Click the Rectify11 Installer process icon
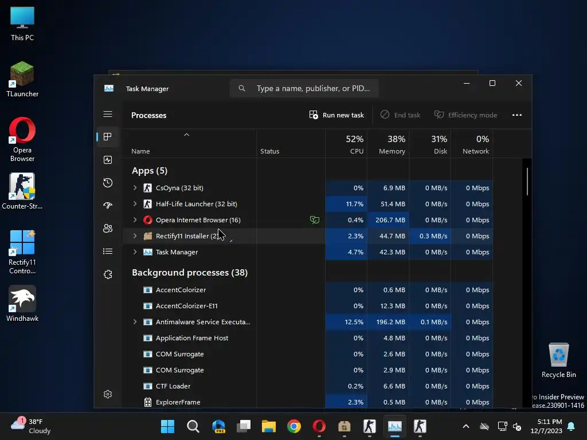Screen dimensions: 587x440 (x=148, y=236)
